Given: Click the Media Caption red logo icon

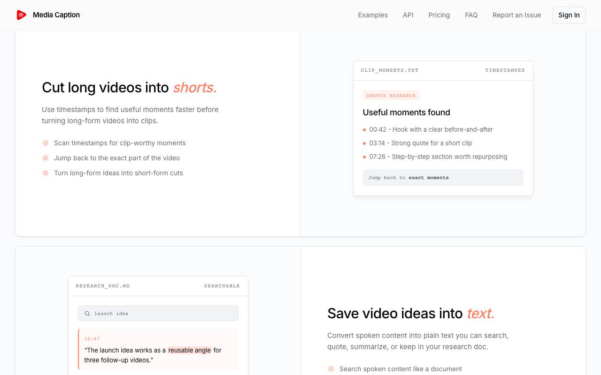Looking at the screenshot, I should click(x=22, y=15).
